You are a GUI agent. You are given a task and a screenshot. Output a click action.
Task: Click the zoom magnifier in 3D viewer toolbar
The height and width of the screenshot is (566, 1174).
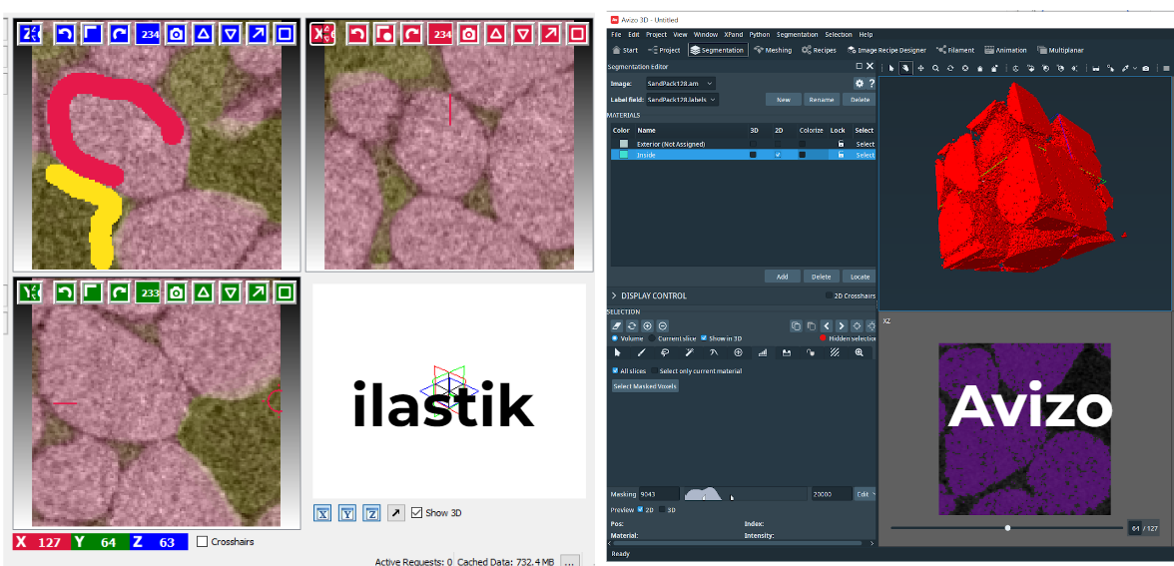(x=935, y=68)
